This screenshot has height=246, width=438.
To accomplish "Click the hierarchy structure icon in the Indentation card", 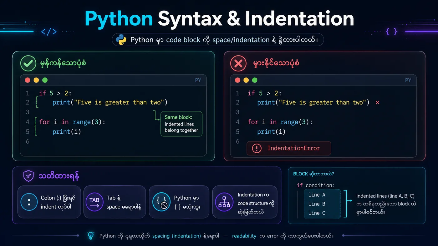I will 224,202.
